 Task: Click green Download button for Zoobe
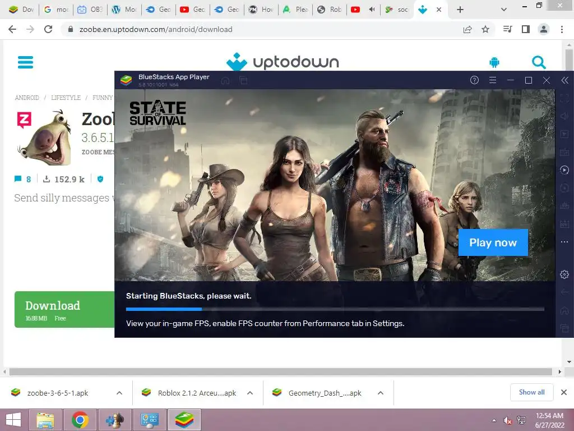pyautogui.click(x=64, y=309)
